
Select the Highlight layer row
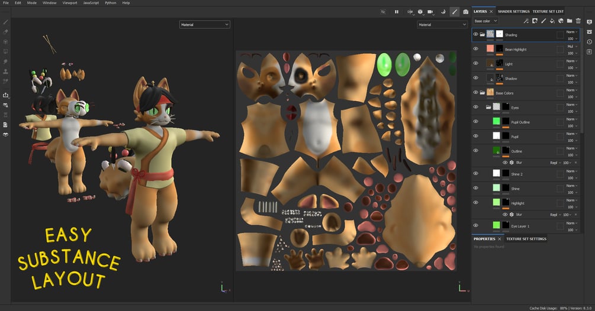point(526,203)
